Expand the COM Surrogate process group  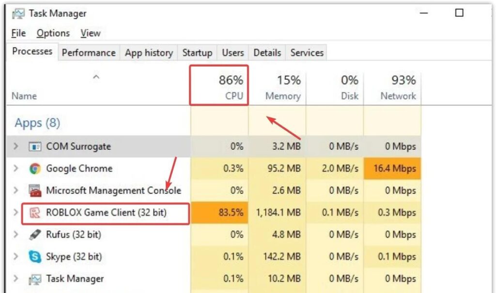16,146
